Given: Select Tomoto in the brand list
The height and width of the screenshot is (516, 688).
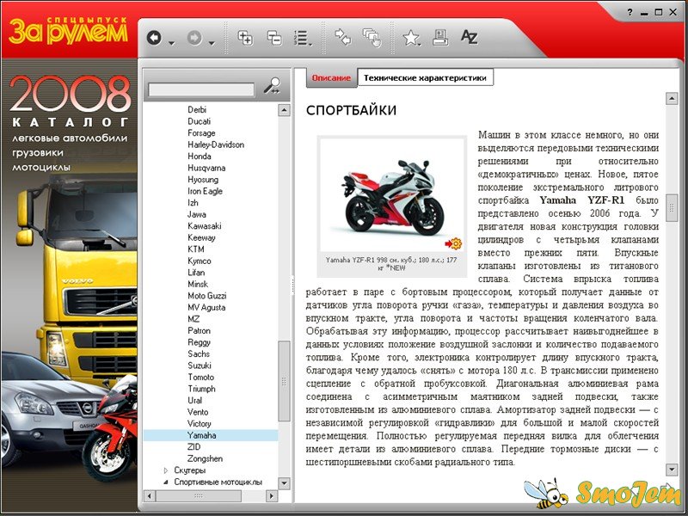Looking at the screenshot, I should 200,377.
